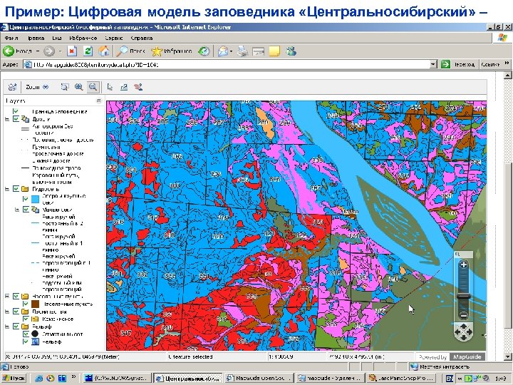The width and height of the screenshot is (513, 385).
Task: Open Поиск search magnifier in IE toolbar
Action: [131, 51]
